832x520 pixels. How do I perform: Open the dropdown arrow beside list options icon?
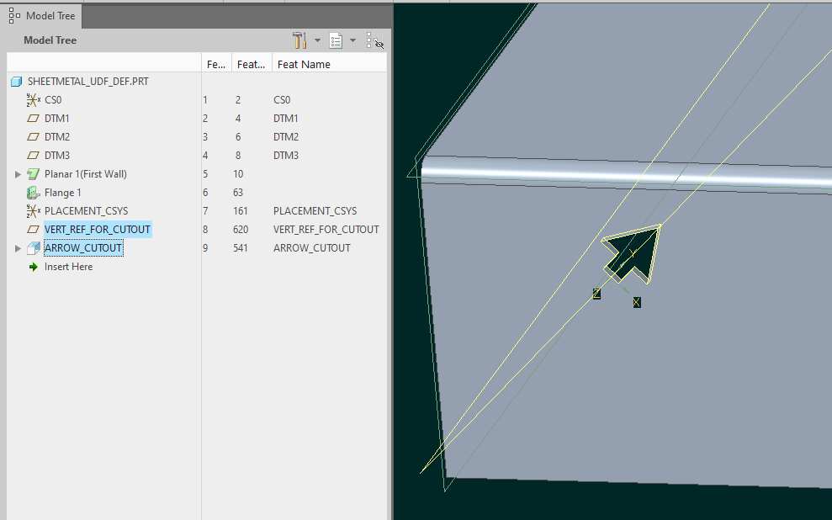(x=352, y=40)
